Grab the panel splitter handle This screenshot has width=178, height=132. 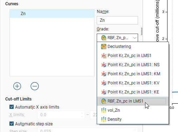pyautogui.click(x=142, y=31)
